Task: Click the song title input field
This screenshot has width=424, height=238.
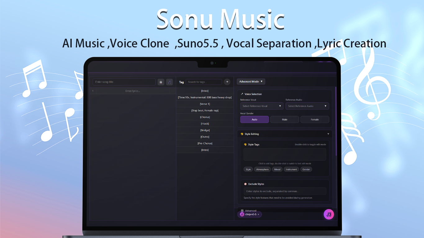Action: tap(124, 82)
